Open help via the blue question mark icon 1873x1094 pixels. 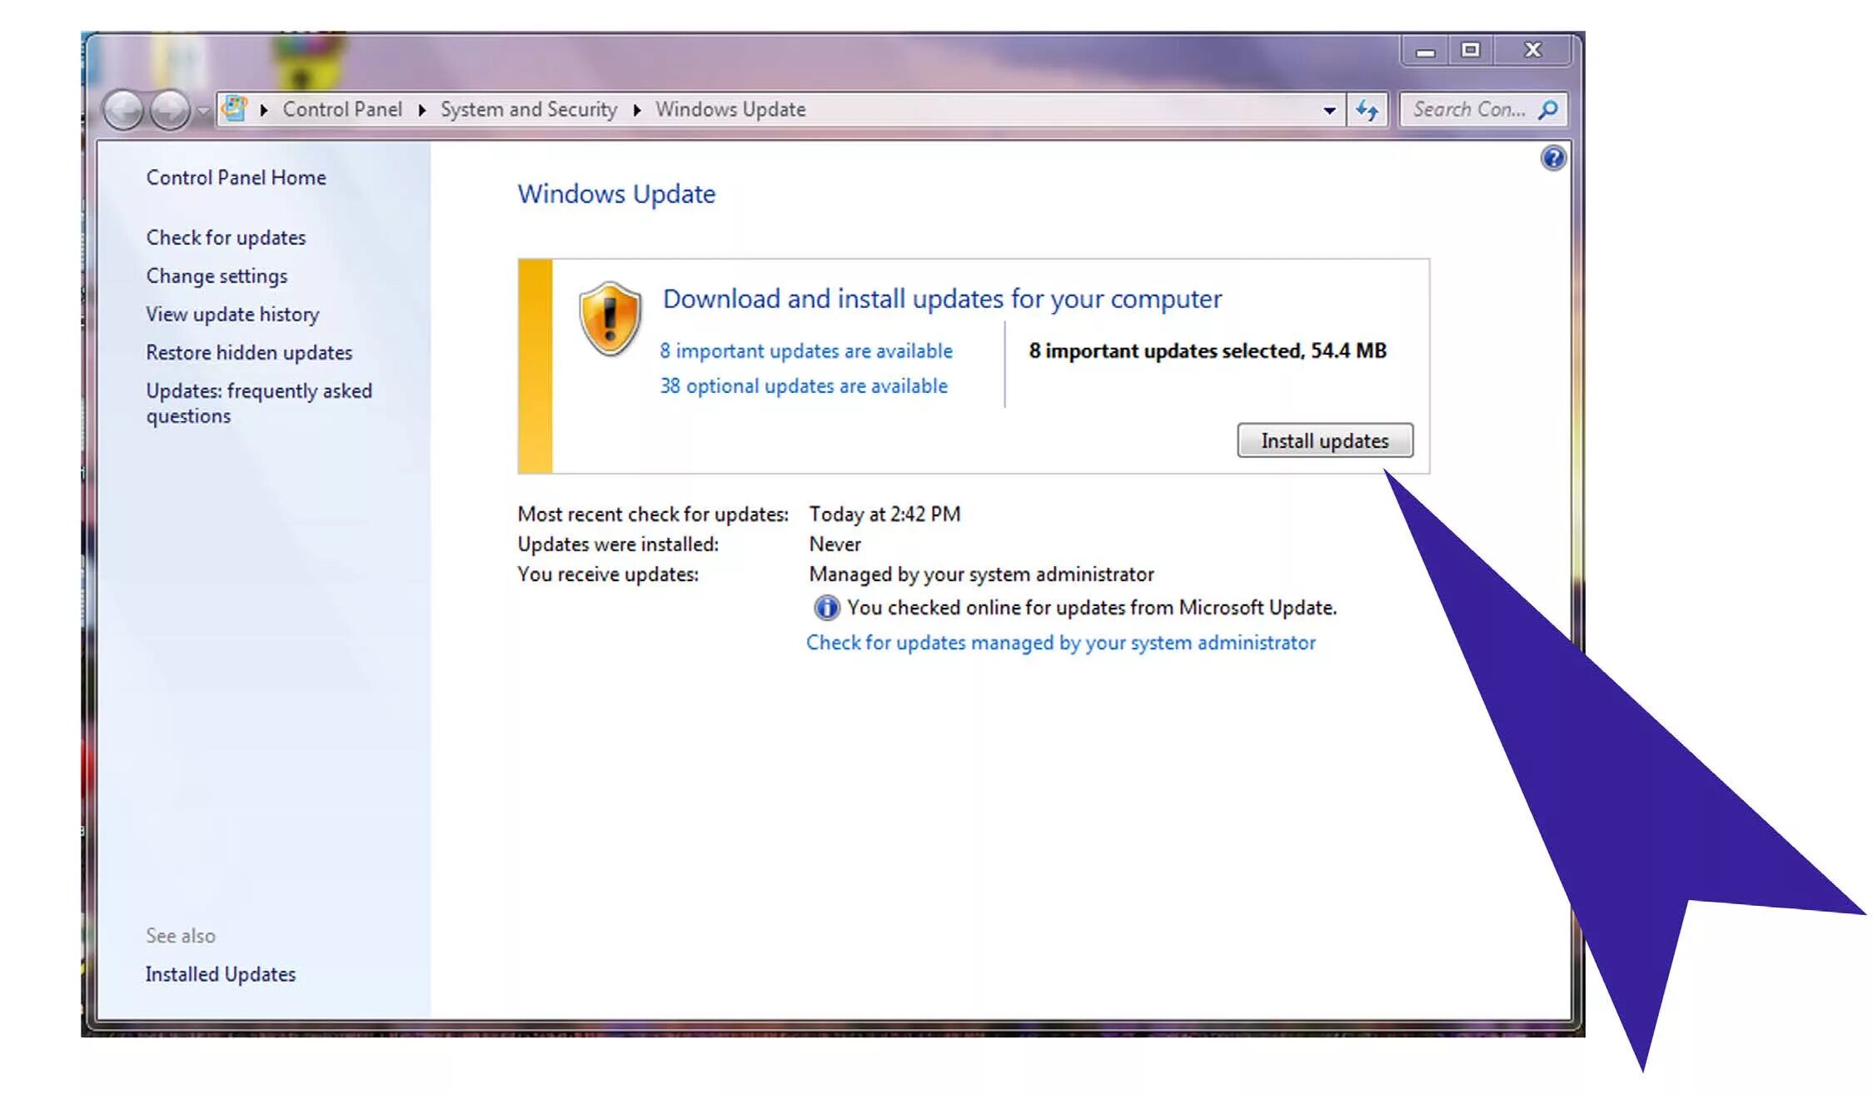point(1553,158)
